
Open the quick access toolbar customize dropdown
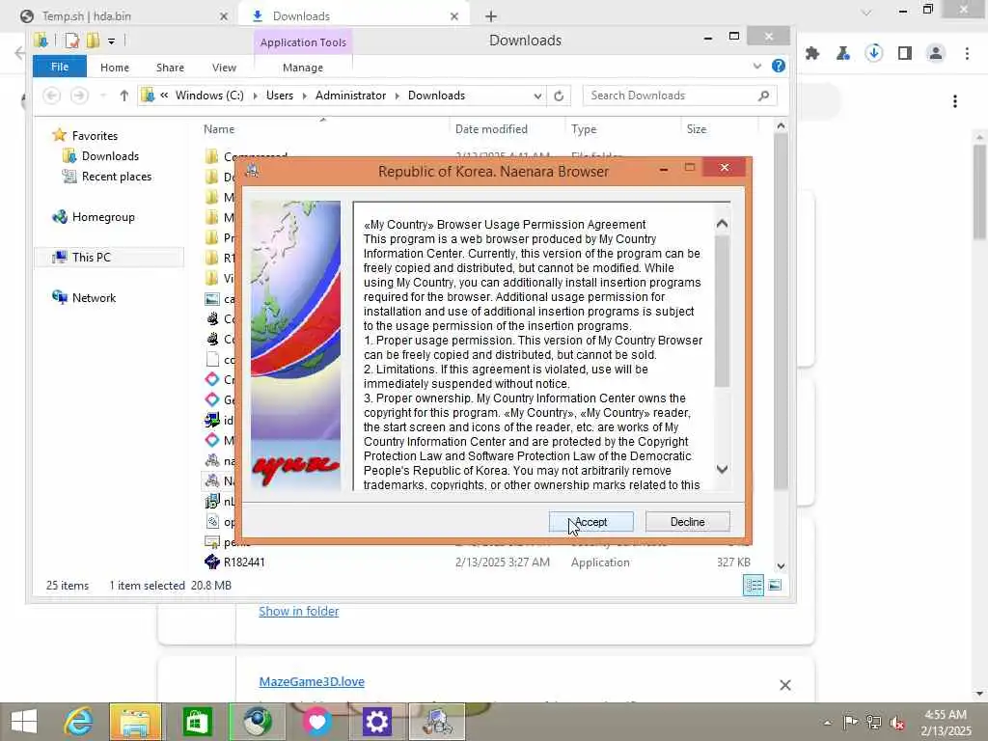tap(111, 41)
